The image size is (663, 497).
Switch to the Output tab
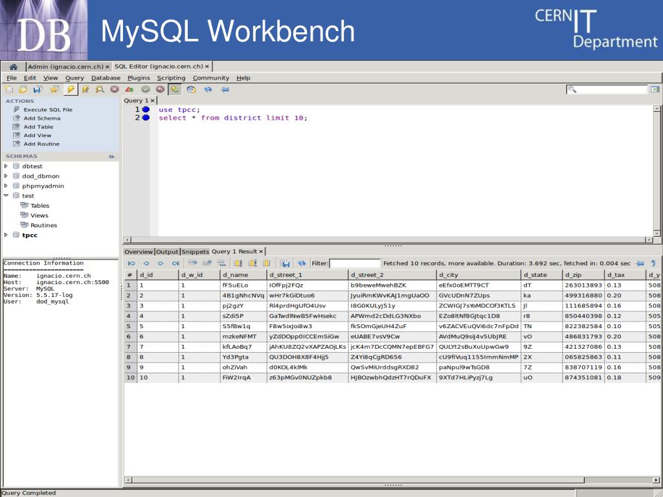[167, 252]
